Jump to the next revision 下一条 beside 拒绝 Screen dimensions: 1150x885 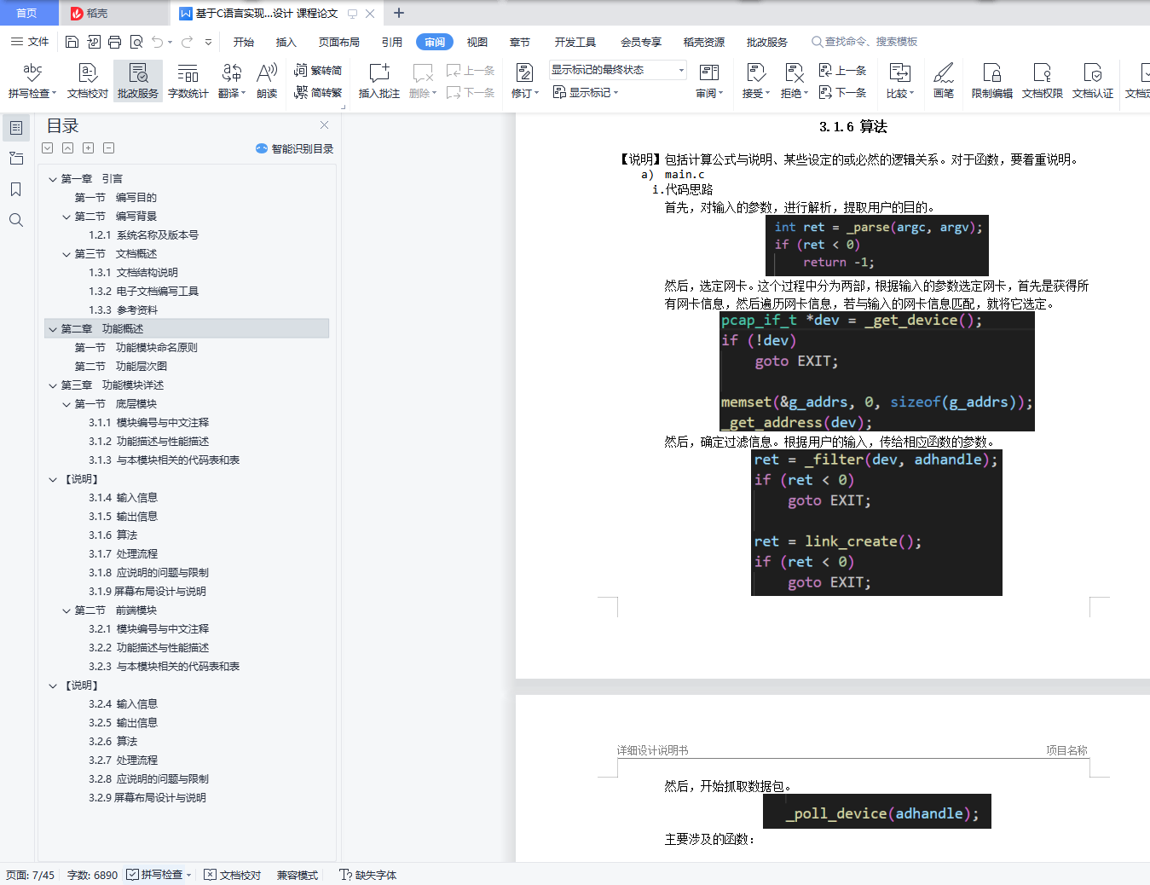(x=842, y=92)
